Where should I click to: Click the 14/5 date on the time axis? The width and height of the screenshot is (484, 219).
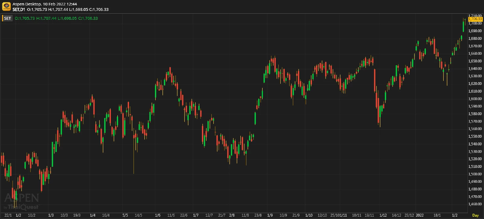(x=138, y=215)
